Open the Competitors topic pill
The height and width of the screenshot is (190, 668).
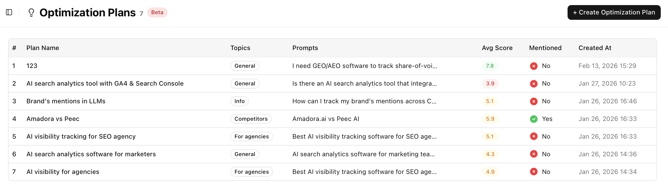251,119
